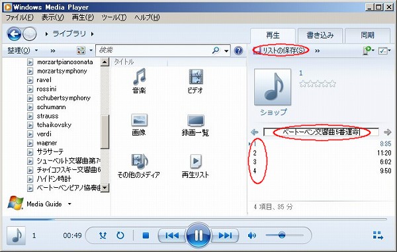The height and width of the screenshot is (252, 397).
Task: Open the 再生リスト playlist category icon
Action: 196,161
